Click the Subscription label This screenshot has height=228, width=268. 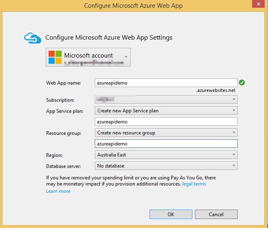[60, 100]
